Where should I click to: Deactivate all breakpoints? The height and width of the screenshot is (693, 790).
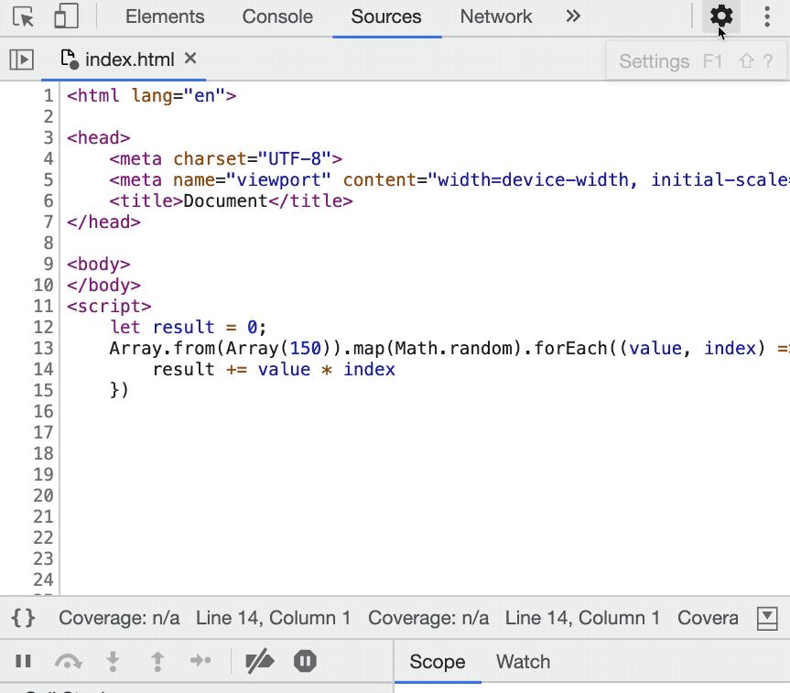tap(260, 661)
